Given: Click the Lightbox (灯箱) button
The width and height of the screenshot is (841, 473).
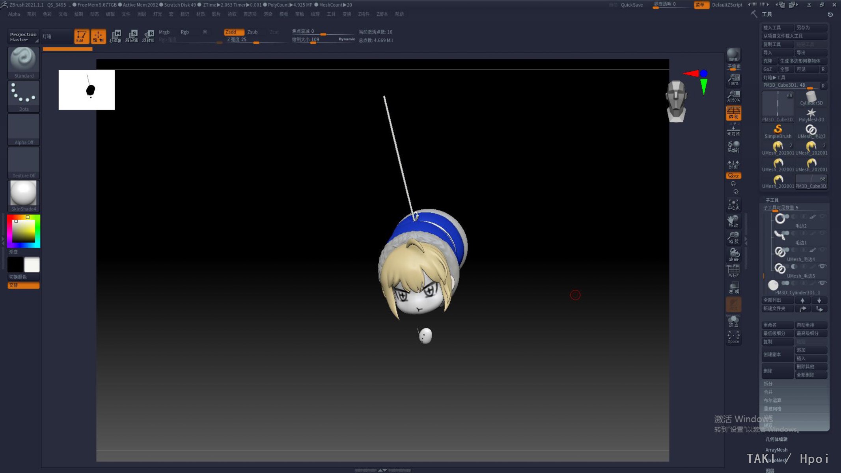Looking at the screenshot, I should 56,36.
